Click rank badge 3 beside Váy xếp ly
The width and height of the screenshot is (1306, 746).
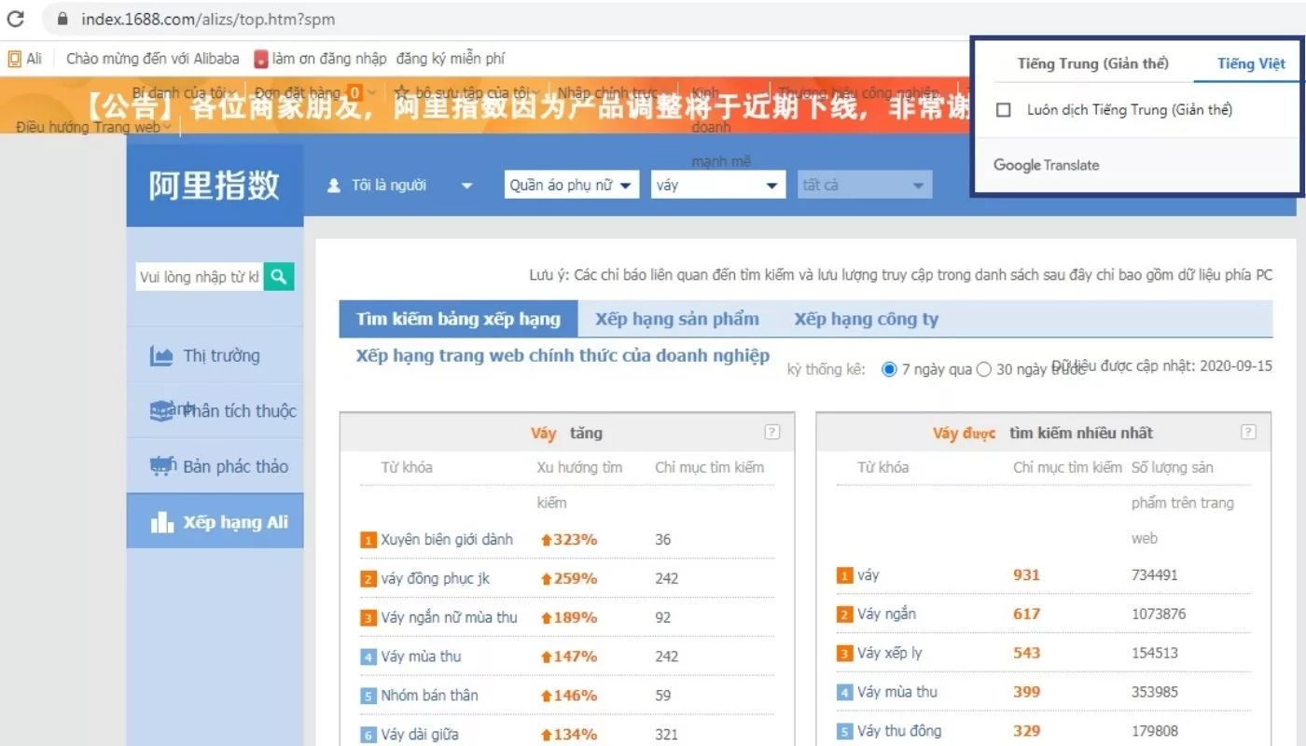tap(845, 654)
